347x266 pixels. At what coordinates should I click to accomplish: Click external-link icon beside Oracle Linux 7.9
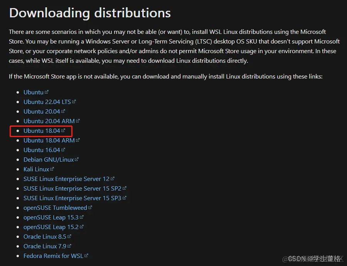point(69,246)
